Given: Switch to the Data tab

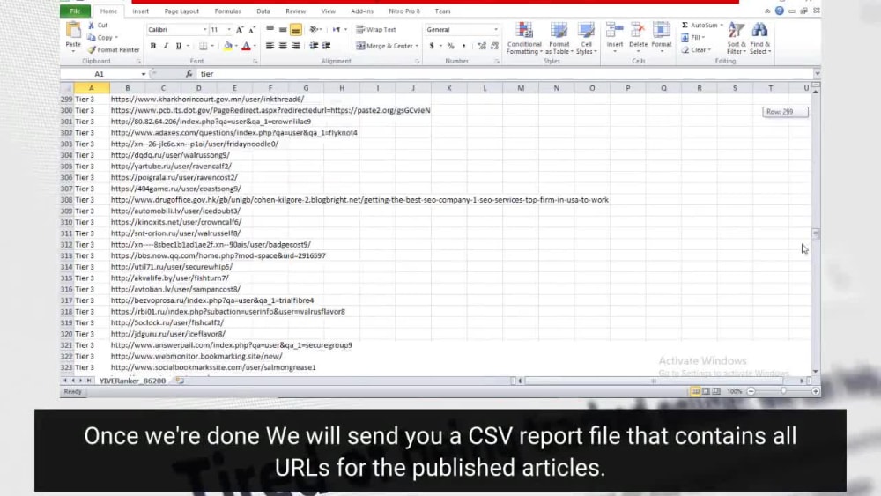Looking at the screenshot, I should coord(263,11).
